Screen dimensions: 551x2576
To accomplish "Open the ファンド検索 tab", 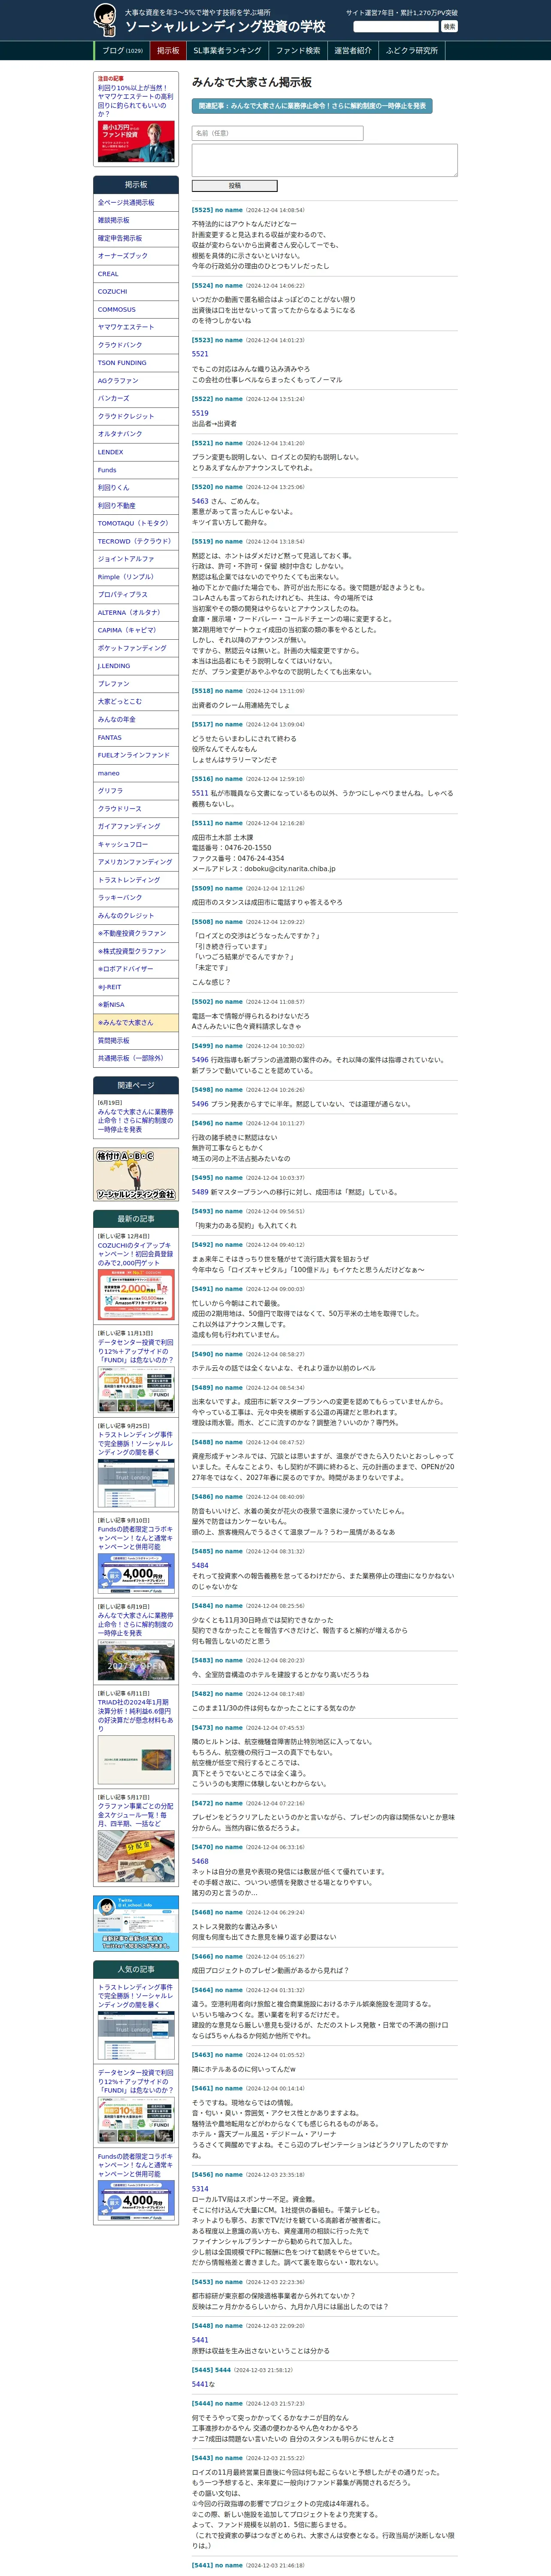I will pyautogui.click(x=298, y=50).
